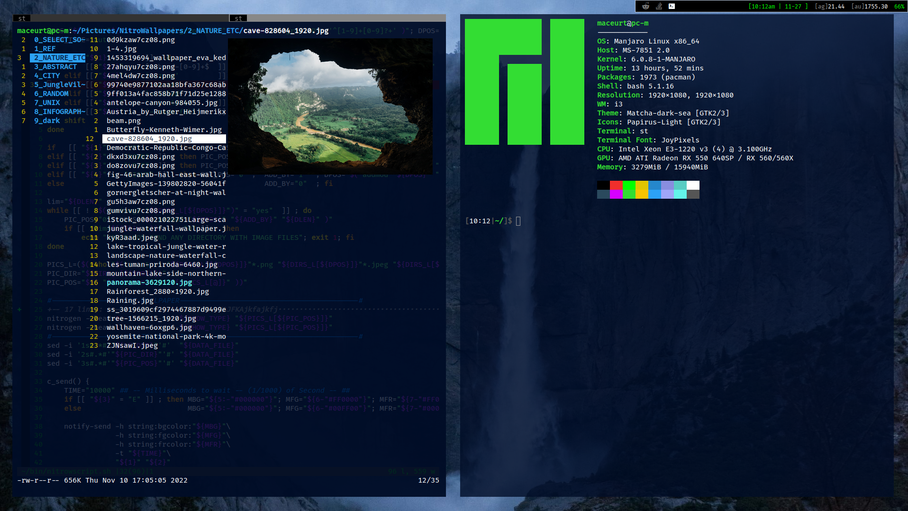Select file 0d9kzaw7cz08.png

[141, 40]
